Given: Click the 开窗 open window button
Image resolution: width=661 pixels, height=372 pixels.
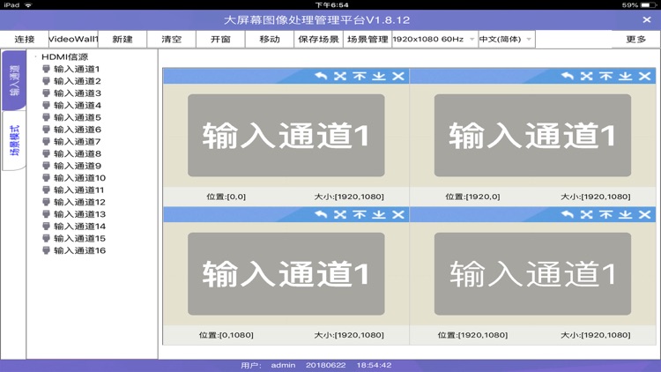Looking at the screenshot, I should tap(220, 39).
